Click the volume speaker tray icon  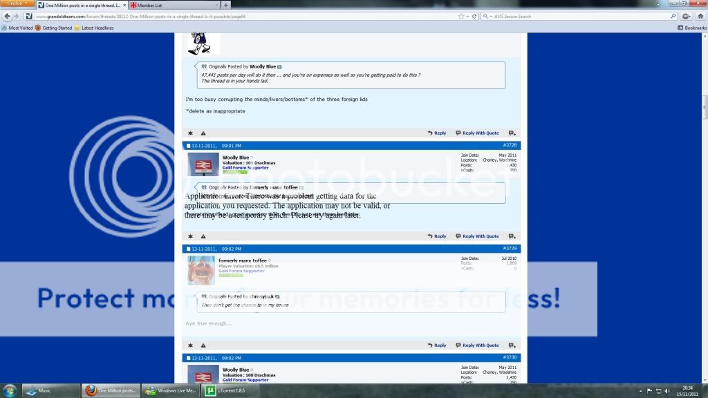coord(667,391)
